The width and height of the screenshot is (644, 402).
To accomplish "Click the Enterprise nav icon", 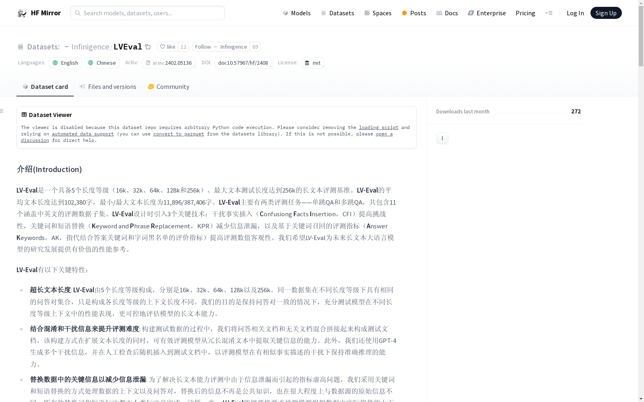I will pos(471,13).
